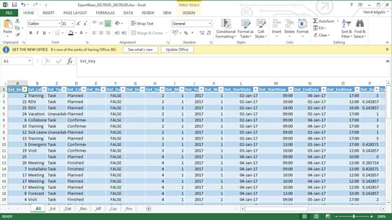
Task: Switch to Page Layout view in status bar
Action: point(316,216)
